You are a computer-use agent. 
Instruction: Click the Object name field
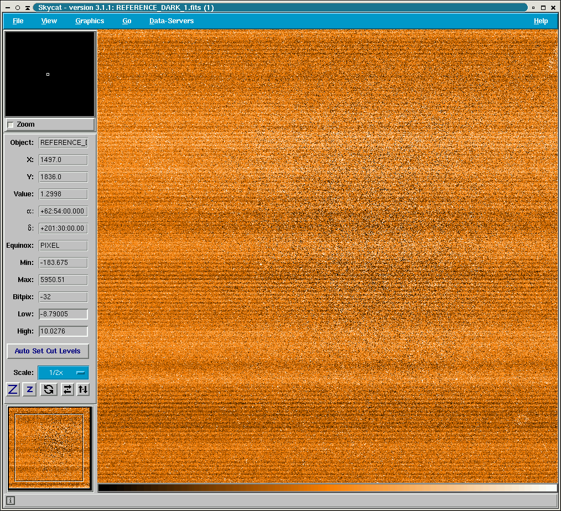[63, 143]
